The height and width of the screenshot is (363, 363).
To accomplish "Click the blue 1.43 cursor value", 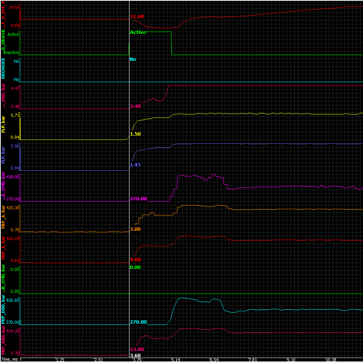I will pyautogui.click(x=135, y=165).
